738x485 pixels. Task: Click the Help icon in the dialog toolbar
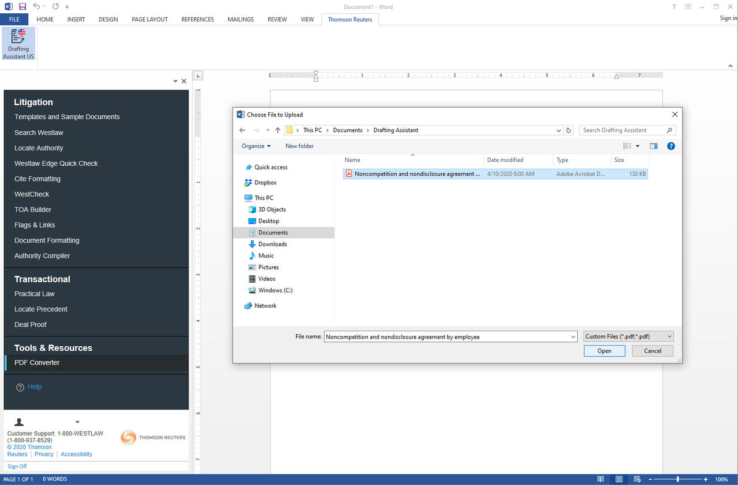coord(671,146)
